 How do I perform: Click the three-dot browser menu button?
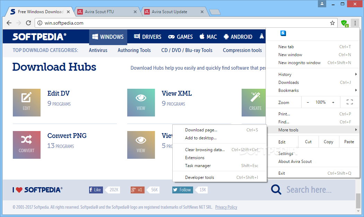coord(355,23)
